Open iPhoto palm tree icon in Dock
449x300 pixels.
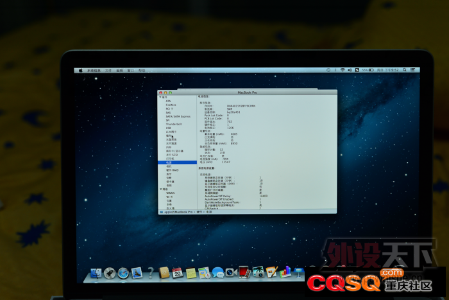[258, 272]
